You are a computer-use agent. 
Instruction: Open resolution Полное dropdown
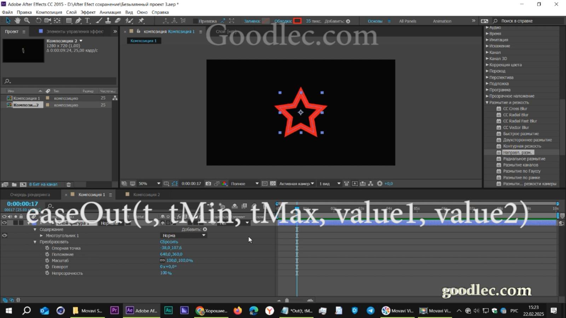point(244,184)
